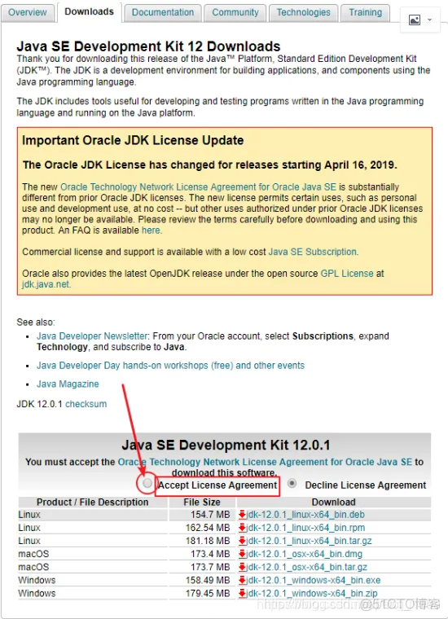Click the 173.4 MB file size cell
The image size is (448, 619).
[202, 554]
